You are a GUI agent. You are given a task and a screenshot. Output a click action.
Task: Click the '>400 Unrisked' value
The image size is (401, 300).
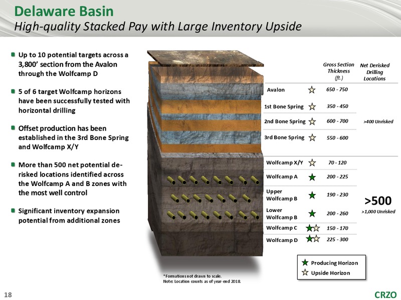pos(378,121)
